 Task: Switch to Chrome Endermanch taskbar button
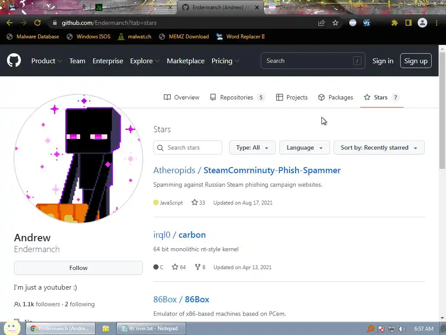pos(61,328)
